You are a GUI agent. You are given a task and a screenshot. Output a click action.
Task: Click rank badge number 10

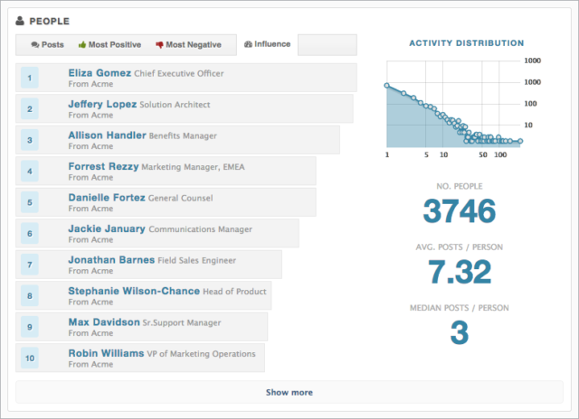[30, 358]
